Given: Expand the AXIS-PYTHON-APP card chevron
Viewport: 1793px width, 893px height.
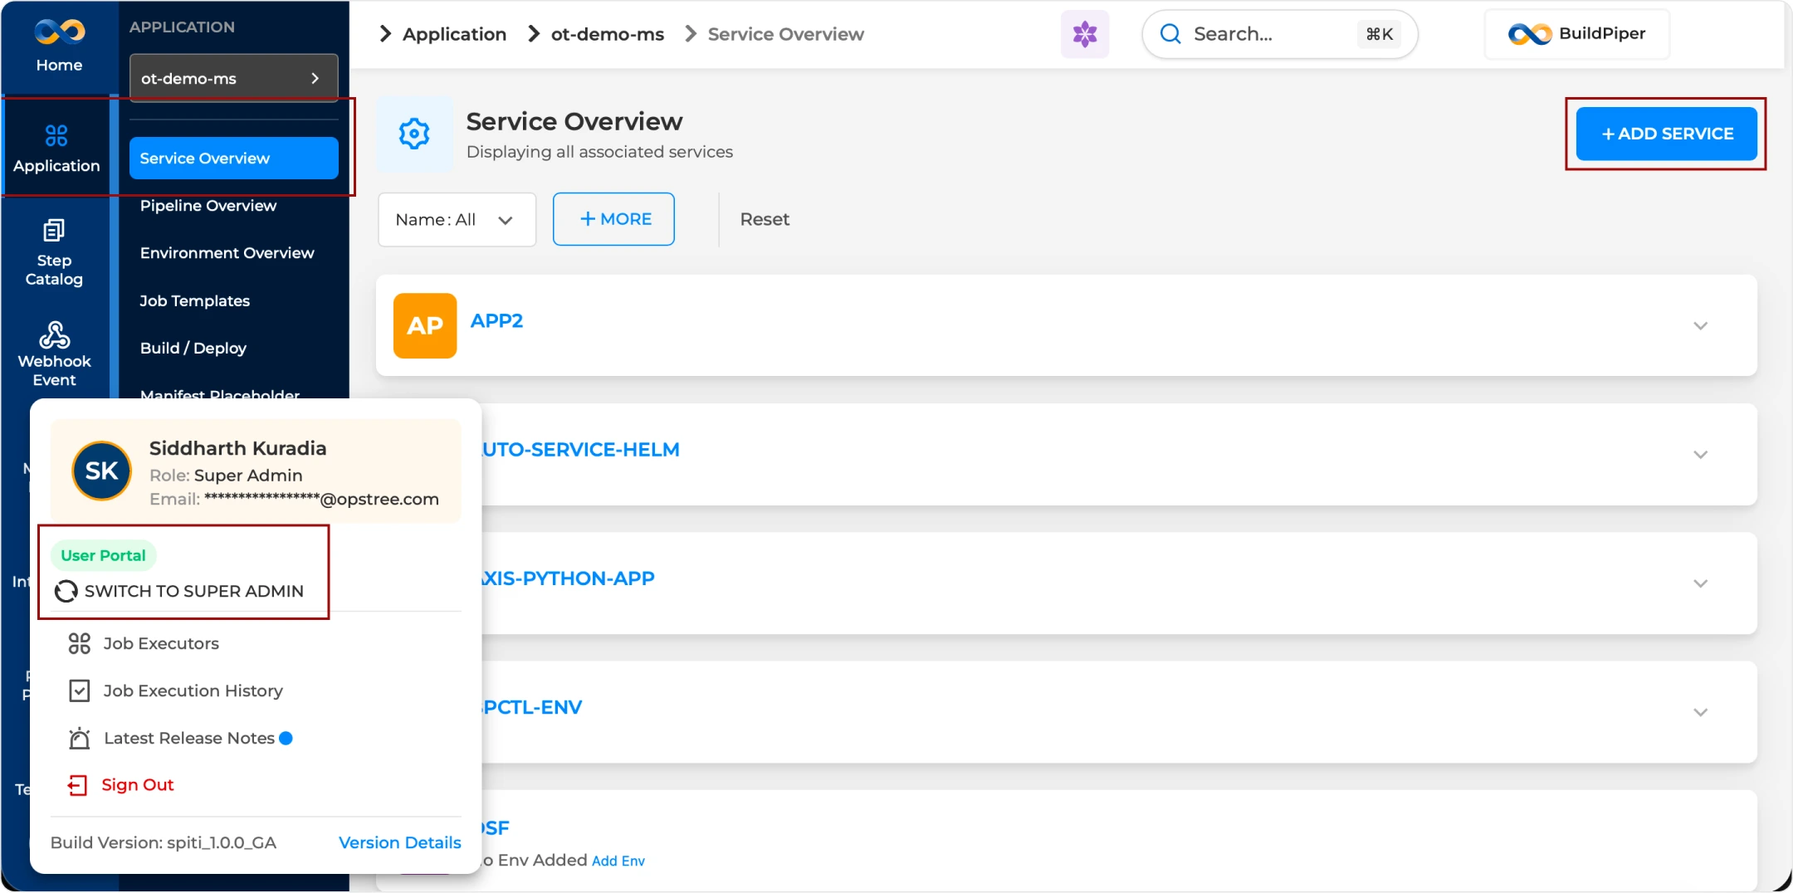Looking at the screenshot, I should click(x=1700, y=583).
